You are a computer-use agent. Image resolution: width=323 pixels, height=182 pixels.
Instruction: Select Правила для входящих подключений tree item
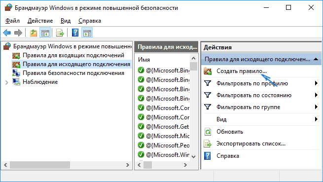[73, 55]
